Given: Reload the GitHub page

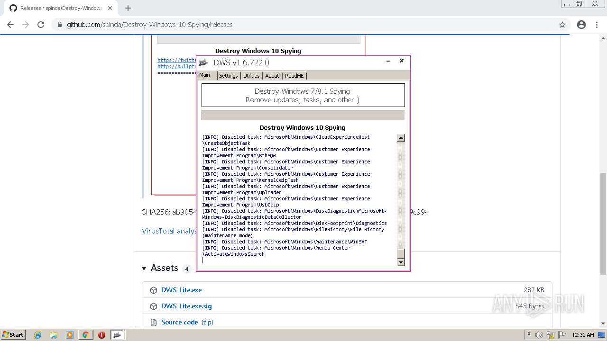Looking at the screenshot, I should pos(41,25).
